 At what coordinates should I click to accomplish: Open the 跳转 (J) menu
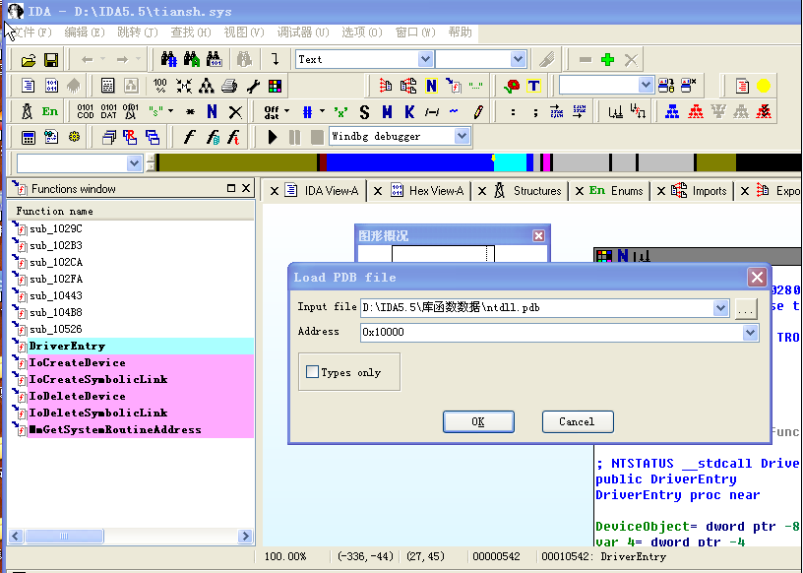tap(138, 32)
